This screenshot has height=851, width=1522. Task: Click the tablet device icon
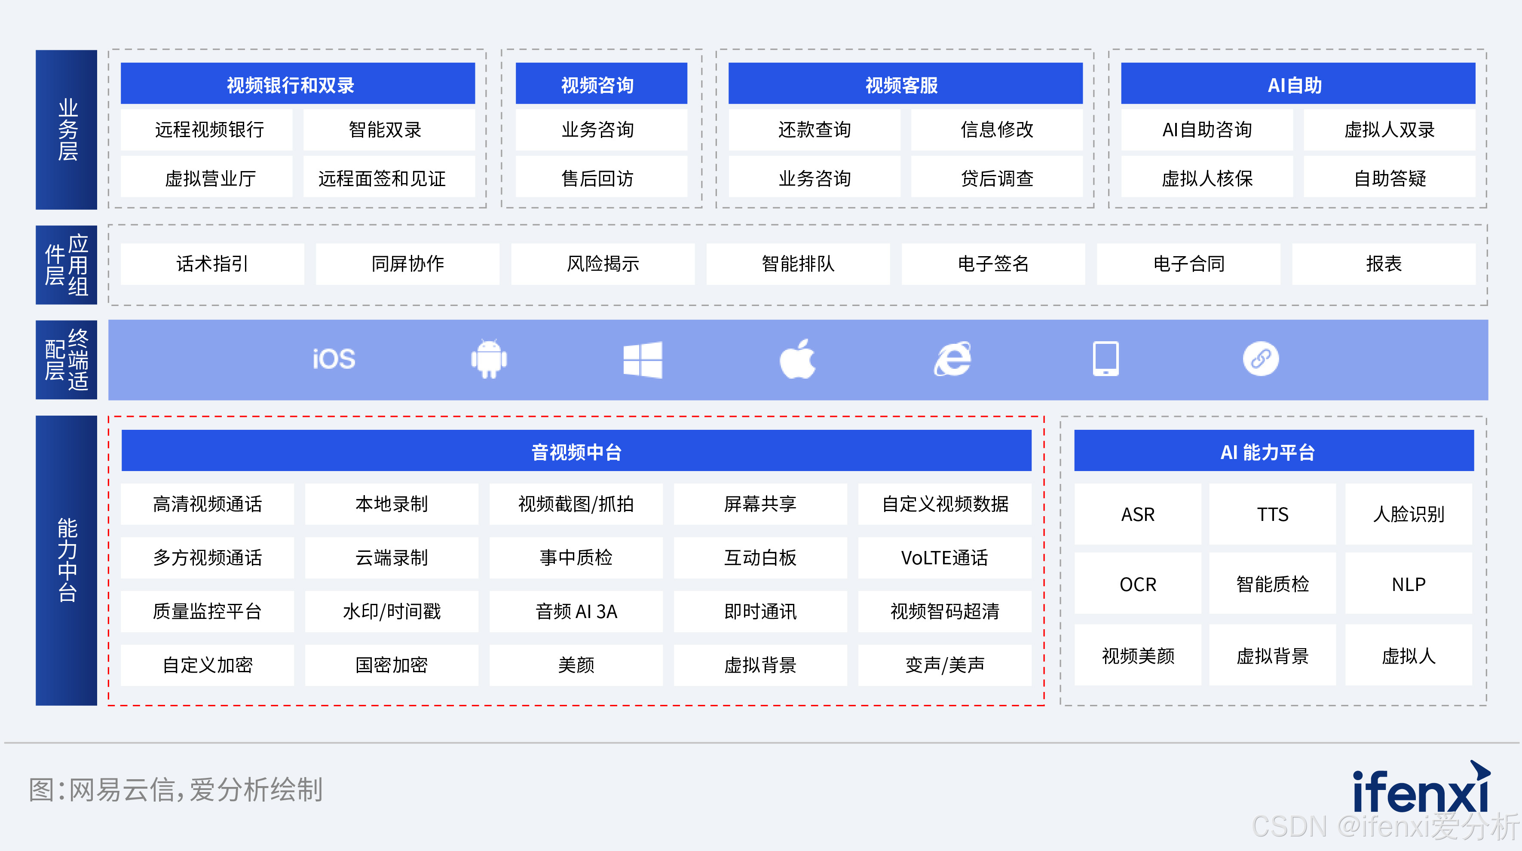click(1106, 359)
